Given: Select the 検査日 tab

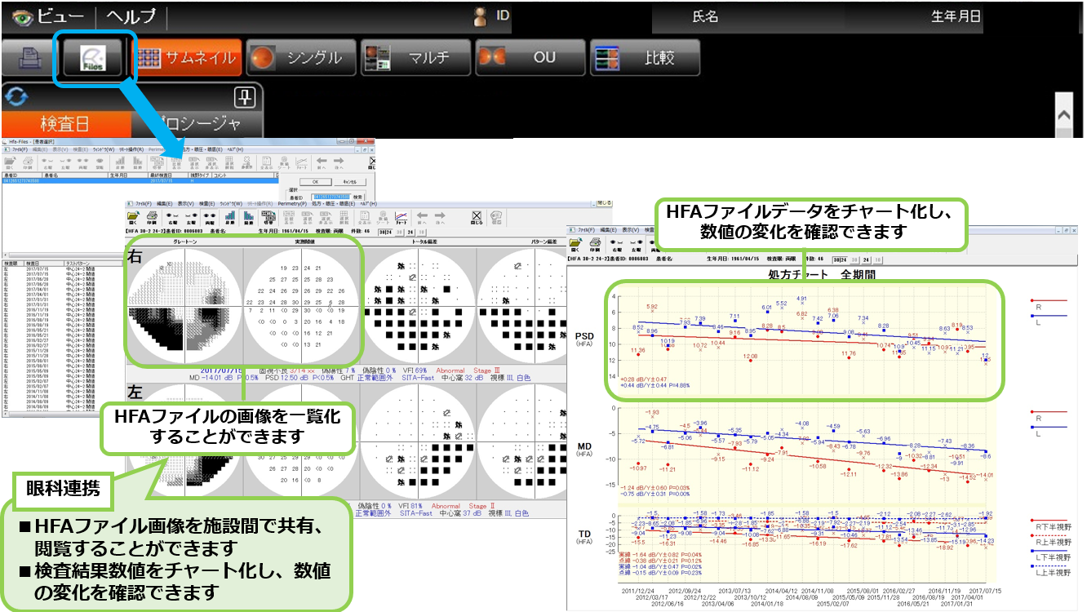Looking at the screenshot, I should point(67,125).
